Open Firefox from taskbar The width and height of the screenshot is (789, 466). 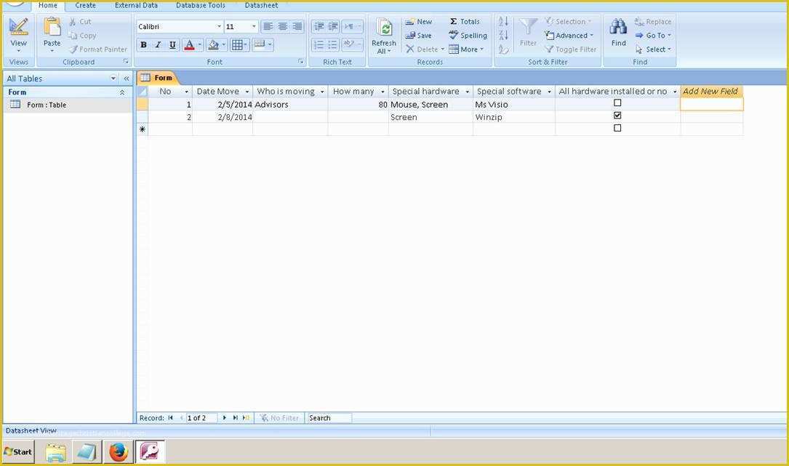coord(119,452)
